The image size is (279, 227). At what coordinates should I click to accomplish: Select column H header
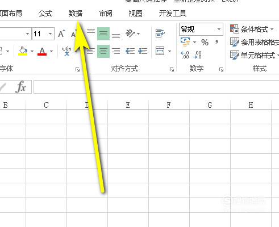point(251,105)
